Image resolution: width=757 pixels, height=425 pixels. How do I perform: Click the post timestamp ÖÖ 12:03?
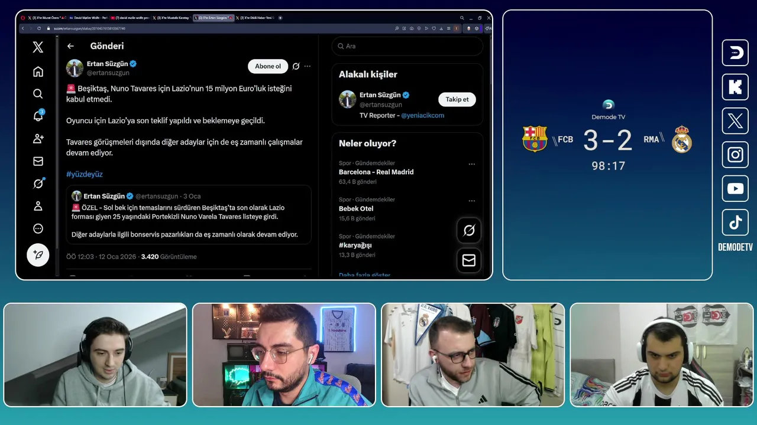click(80, 257)
